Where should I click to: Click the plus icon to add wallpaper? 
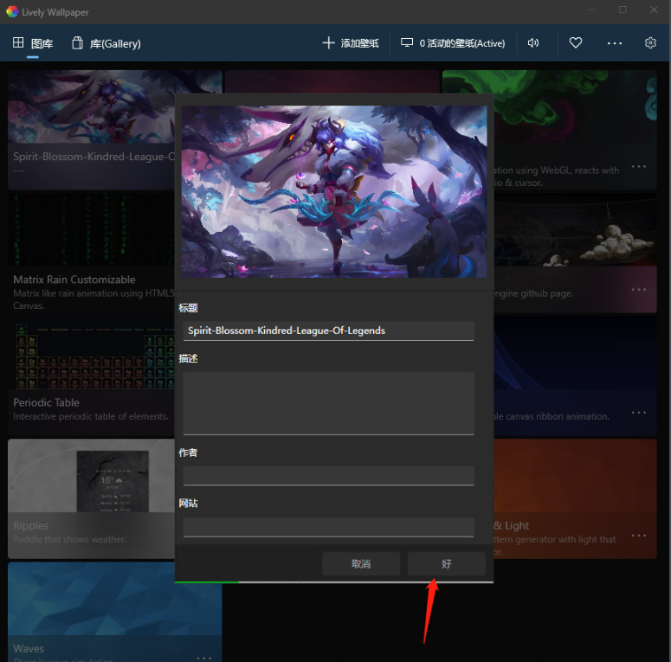[x=328, y=43]
